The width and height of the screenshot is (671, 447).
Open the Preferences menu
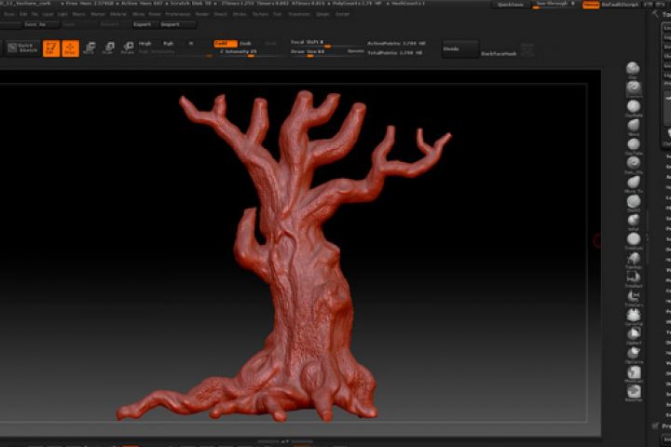click(x=178, y=15)
